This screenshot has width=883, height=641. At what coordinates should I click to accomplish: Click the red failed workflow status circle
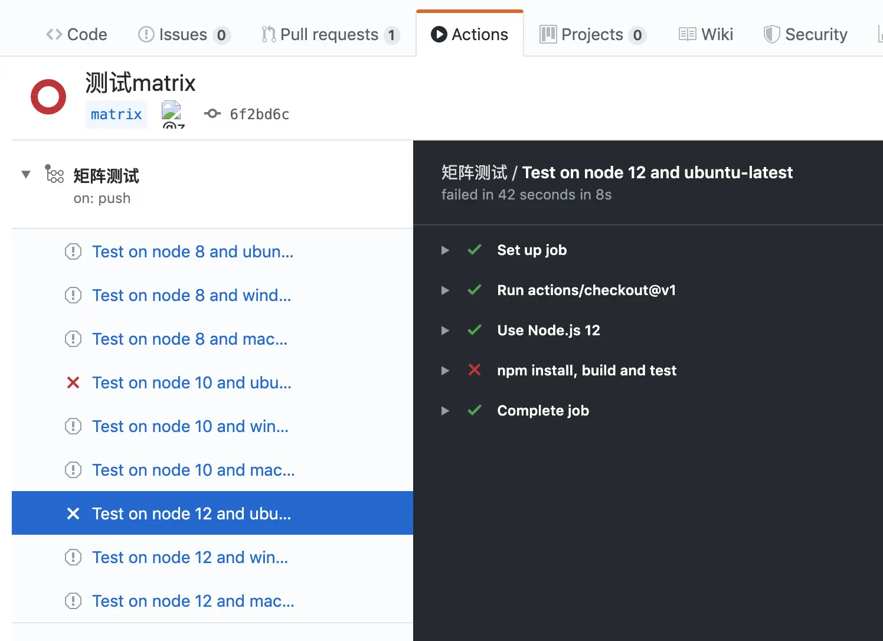pyautogui.click(x=48, y=97)
